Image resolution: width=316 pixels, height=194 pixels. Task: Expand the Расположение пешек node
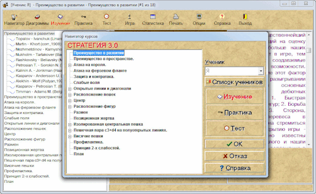(70, 95)
